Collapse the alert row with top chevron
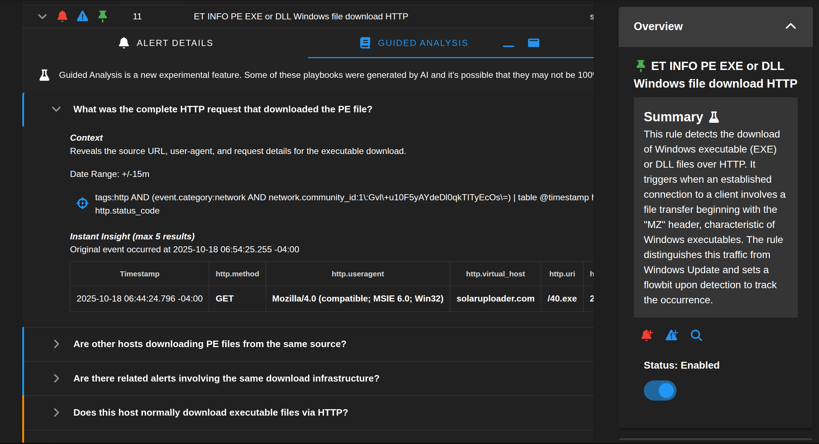 pyautogui.click(x=42, y=17)
